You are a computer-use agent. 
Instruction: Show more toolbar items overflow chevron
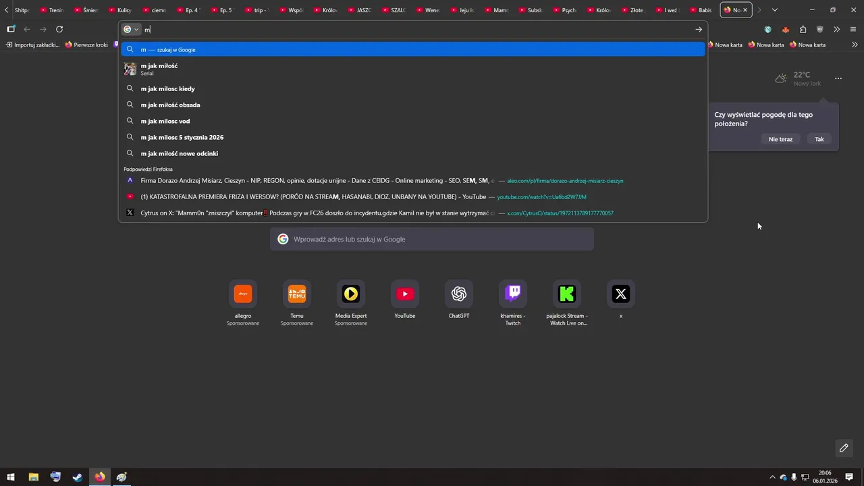pyautogui.click(x=836, y=29)
